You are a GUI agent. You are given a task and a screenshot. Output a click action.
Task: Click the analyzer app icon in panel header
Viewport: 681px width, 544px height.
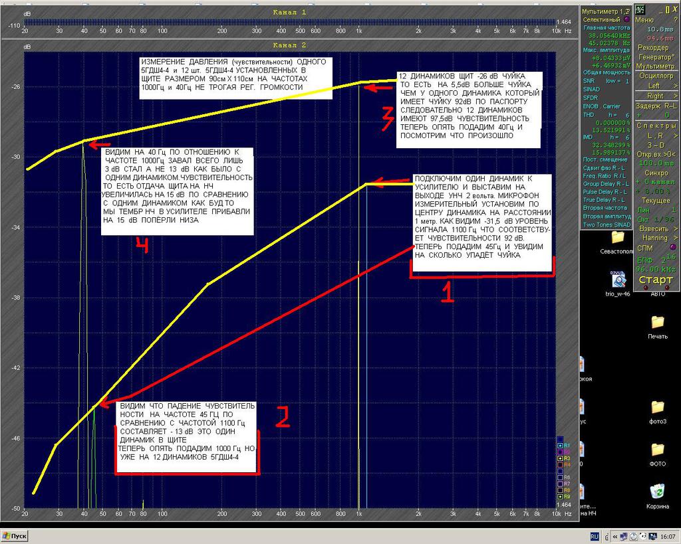click(x=640, y=9)
